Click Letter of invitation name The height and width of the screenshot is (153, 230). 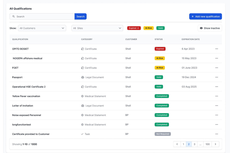23,106
